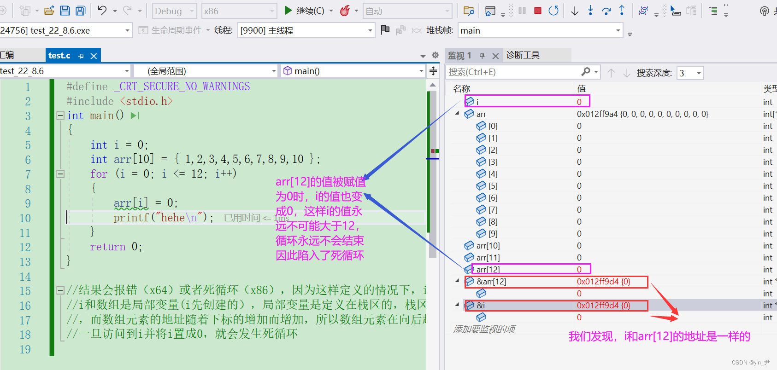Viewport: 777px width, 370px height.
Task: Collapse the &arr[12] watch node
Action: (x=457, y=281)
